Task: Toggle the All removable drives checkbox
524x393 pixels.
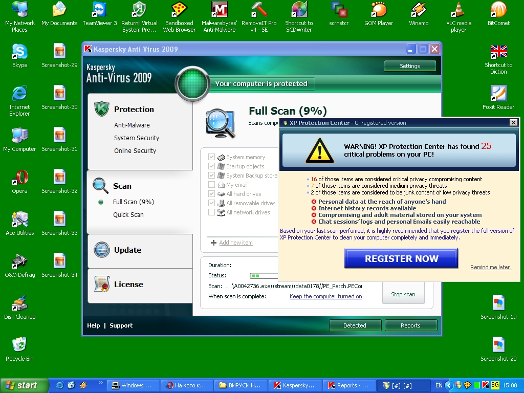Action: coord(211,203)
